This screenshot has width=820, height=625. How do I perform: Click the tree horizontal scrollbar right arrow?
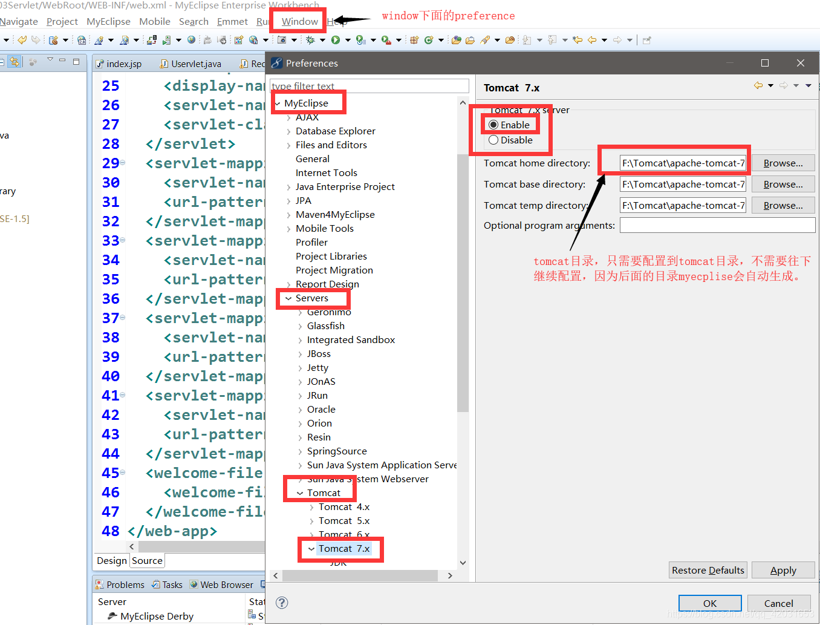(449, 575)
